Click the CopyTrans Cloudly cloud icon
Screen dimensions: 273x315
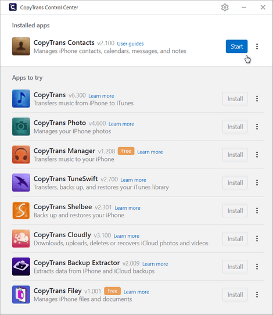(21, 239)
